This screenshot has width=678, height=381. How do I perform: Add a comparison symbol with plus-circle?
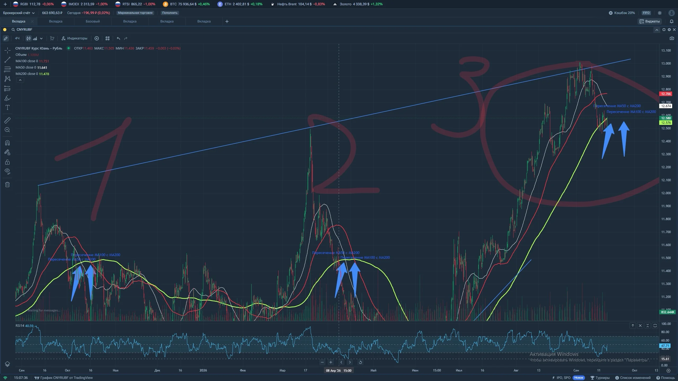[x=97, y=38]
